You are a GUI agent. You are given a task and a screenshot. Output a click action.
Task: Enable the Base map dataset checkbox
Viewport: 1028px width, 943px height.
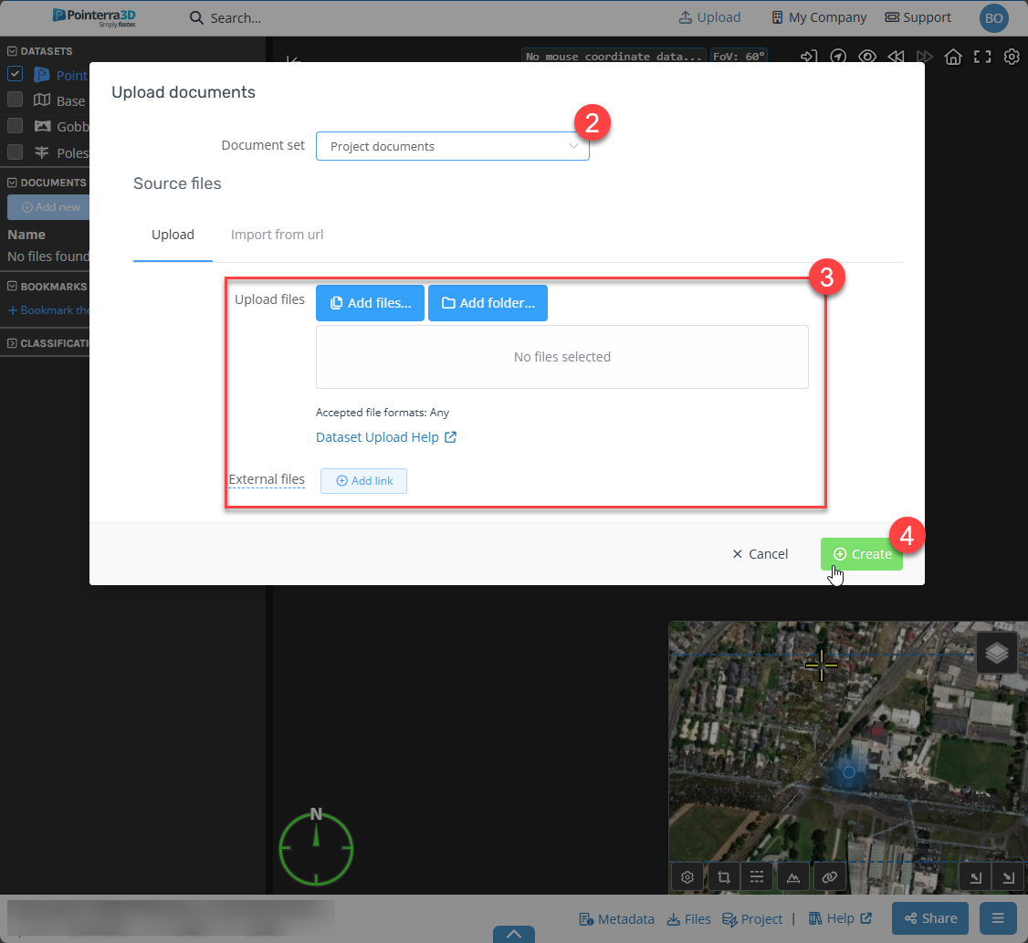coord(16,100)
